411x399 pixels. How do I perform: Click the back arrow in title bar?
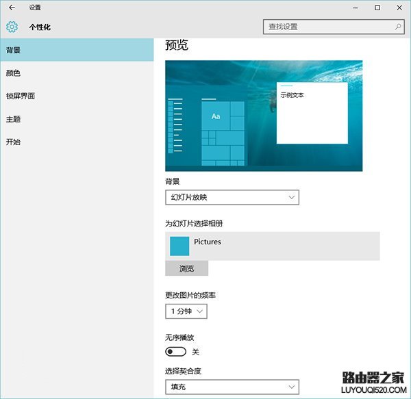point(12,8)
